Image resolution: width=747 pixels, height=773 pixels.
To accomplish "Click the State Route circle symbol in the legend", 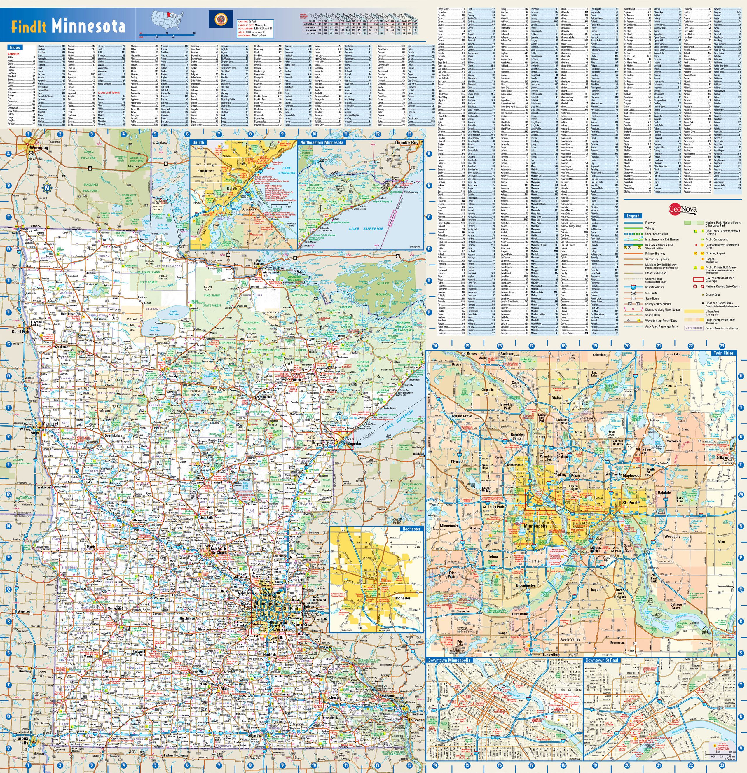I will click(634, 298).
